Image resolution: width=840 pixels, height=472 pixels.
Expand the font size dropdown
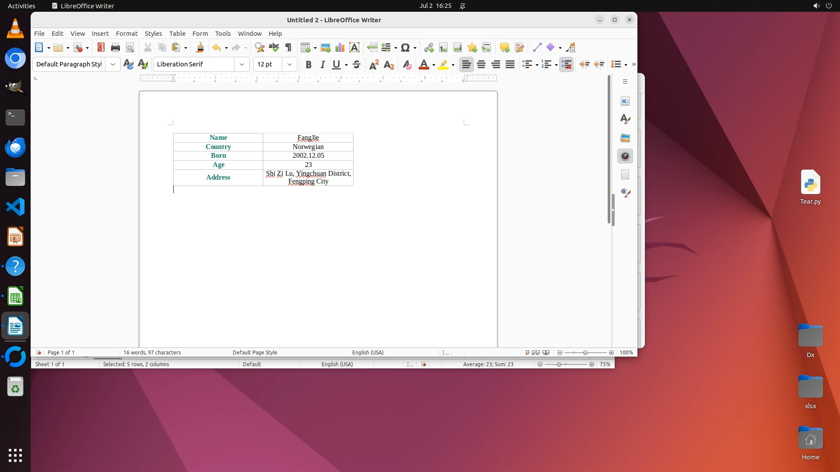point(290,64)
